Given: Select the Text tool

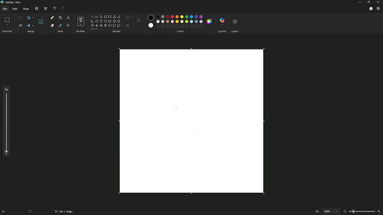Looking at the screenshot, I should pyautogui.click(x=68, y=17).
